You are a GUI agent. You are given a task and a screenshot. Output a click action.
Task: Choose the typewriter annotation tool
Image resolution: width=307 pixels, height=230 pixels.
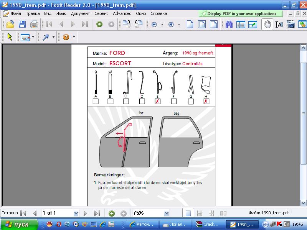point(25,37)
